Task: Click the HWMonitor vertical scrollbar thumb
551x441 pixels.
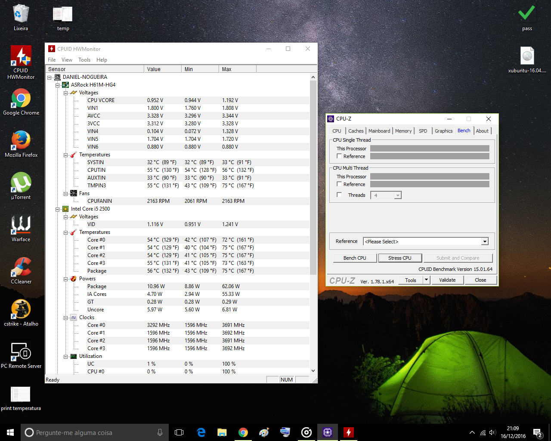Action: point(313,178)
